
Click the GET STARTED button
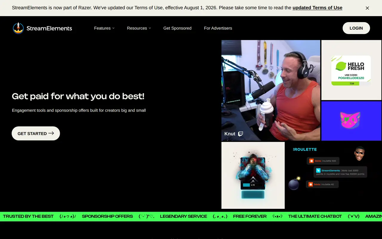click(x=36, y=134)
